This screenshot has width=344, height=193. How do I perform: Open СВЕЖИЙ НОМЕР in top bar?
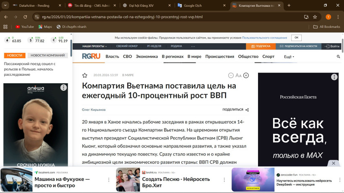point(127,46)
